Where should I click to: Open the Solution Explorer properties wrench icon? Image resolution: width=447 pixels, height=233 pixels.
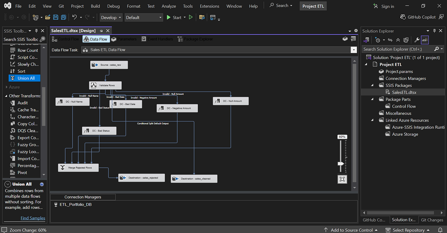(x=417, y=40)
